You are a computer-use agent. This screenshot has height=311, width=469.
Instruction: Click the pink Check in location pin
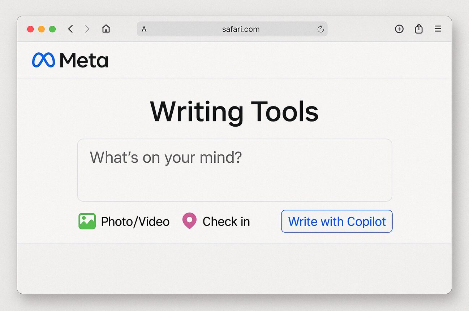click(x=189, y=221)
